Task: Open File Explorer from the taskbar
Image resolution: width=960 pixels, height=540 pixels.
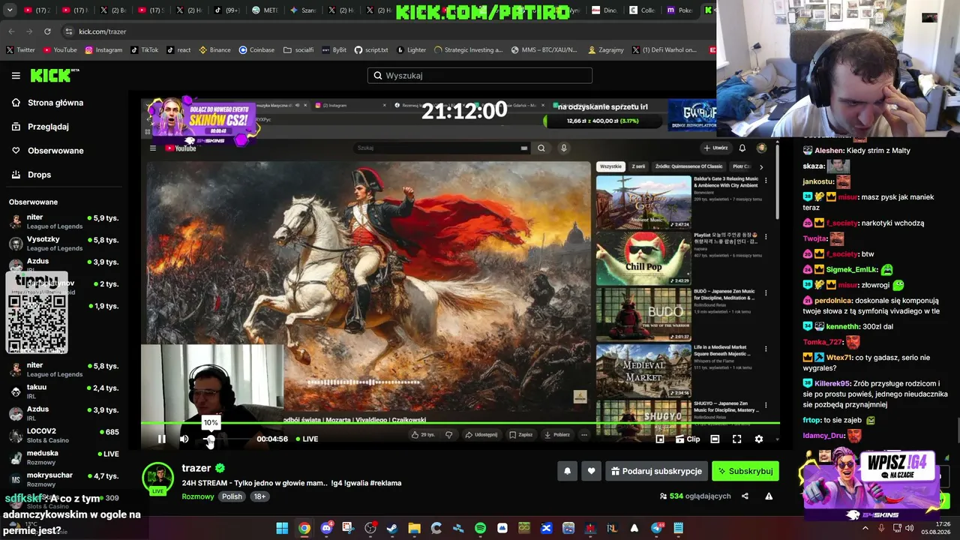Action: point(414,528)
